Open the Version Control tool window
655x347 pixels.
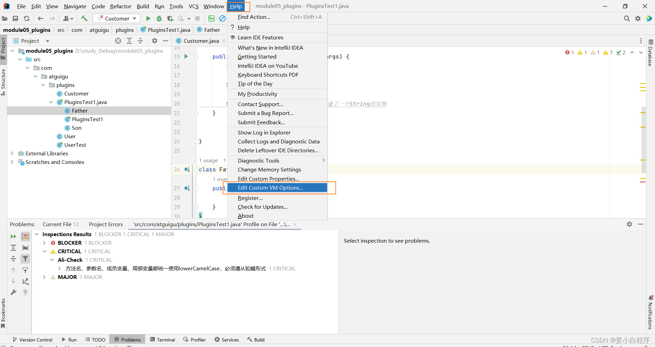point(33,339)
